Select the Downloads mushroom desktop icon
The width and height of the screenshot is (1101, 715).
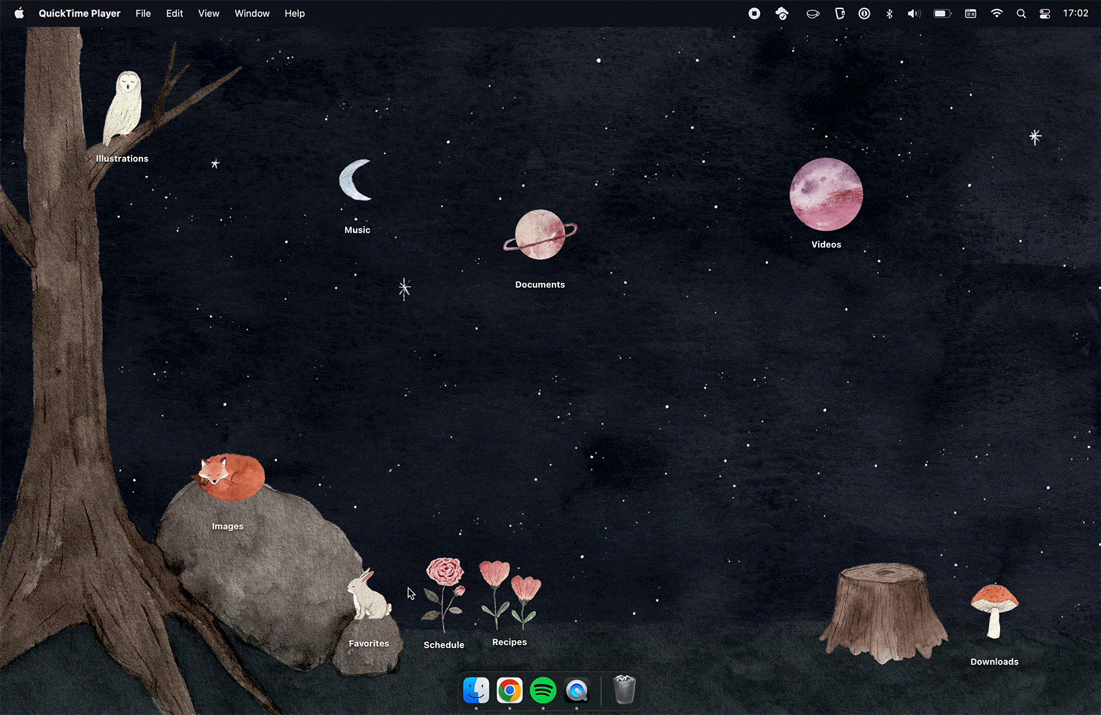tap(994, 611)
